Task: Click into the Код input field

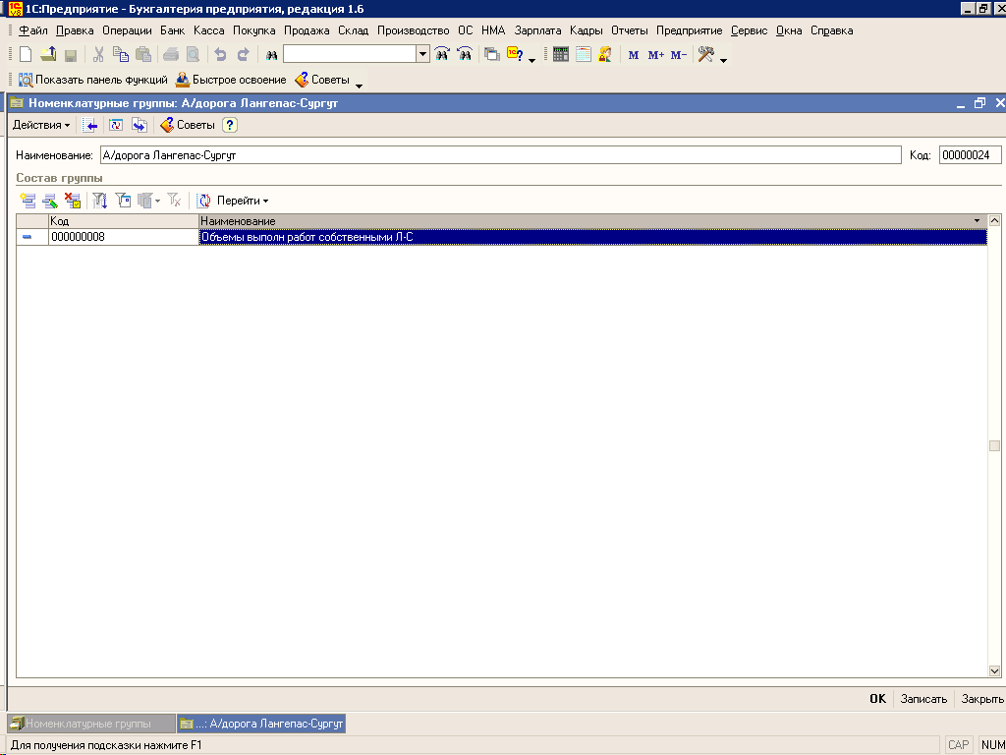Action: [x=970, y=154]
